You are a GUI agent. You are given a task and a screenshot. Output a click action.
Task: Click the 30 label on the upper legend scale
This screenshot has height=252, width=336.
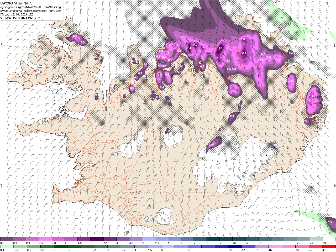pos(324,243)
